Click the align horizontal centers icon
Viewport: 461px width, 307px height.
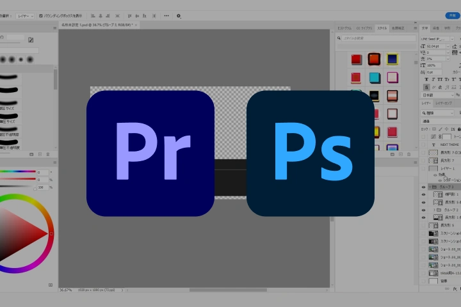point(101,16)
